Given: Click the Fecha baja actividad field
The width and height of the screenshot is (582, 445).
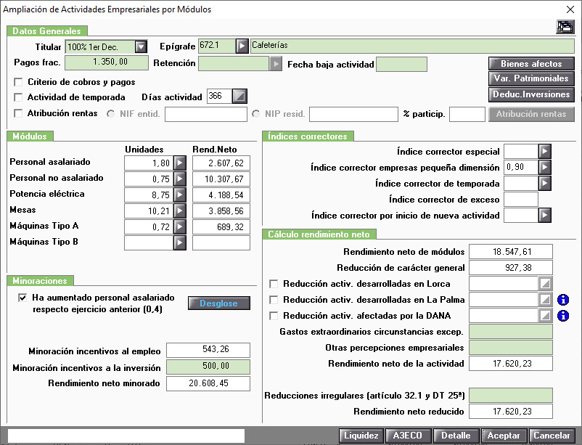Looking at the screenshot, I should 401,65.
